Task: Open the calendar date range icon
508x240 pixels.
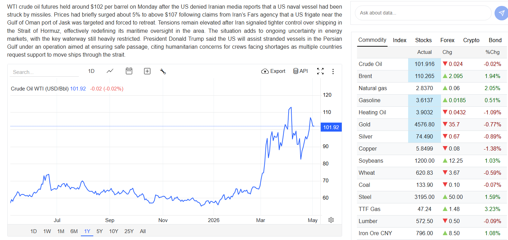Action: coord(129,71)
